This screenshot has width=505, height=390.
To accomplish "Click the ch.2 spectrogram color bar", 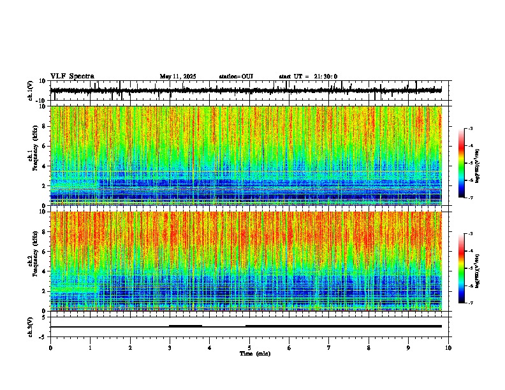I will (x=462, y=268).
